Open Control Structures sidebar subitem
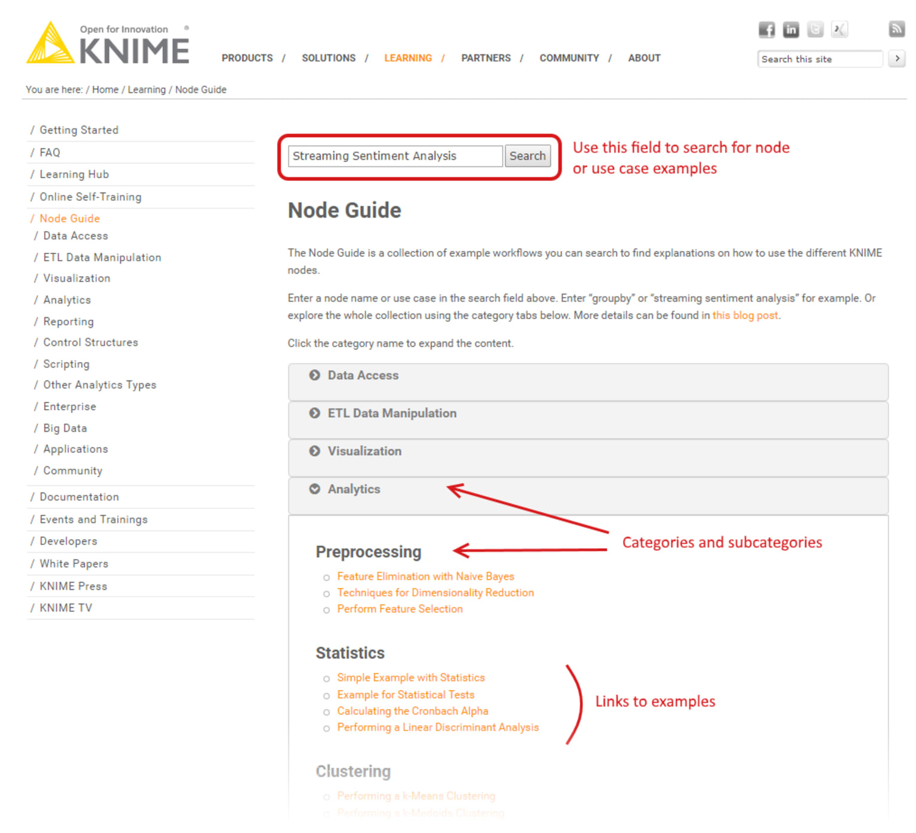The width and height of the screenshot is (916, 833). pyautogui.click(x=90, y=343)
